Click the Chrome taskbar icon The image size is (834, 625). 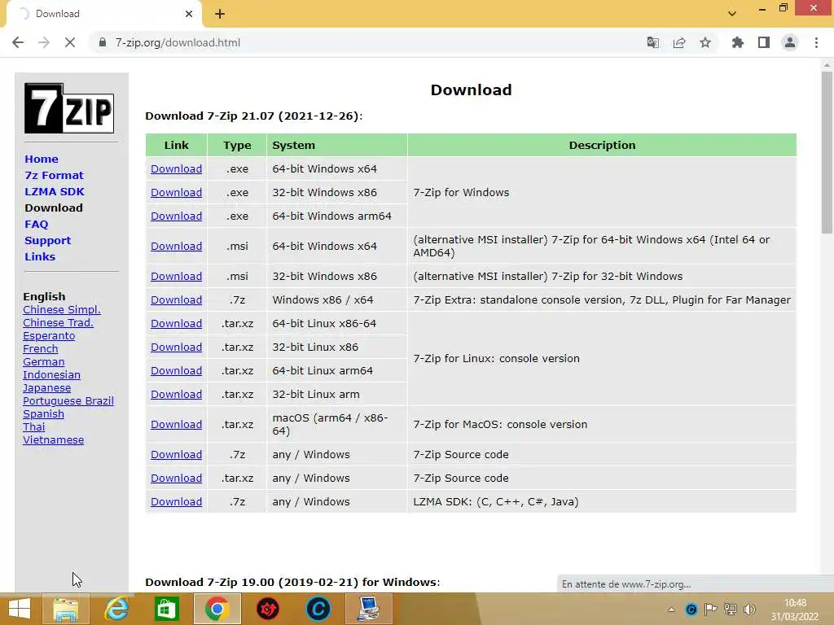[217, 609]
